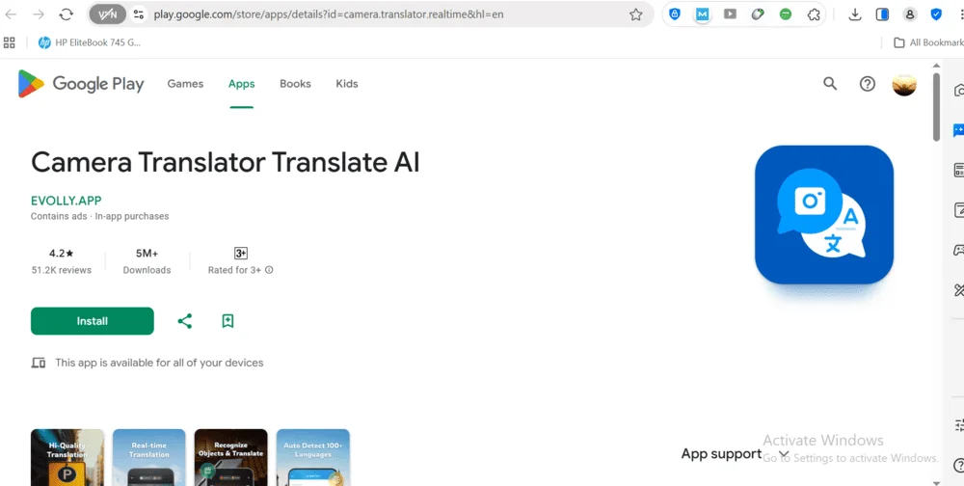Click the page vertical scrollbar thumb
The height and width of the screenshot is (486, 964).
pyautogui.click(x=936, y=107)
